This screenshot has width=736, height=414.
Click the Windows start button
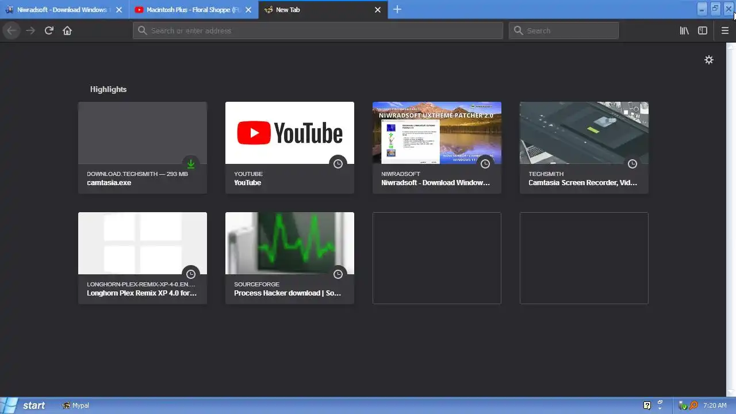pyautogui.click(x=25, y=405)
